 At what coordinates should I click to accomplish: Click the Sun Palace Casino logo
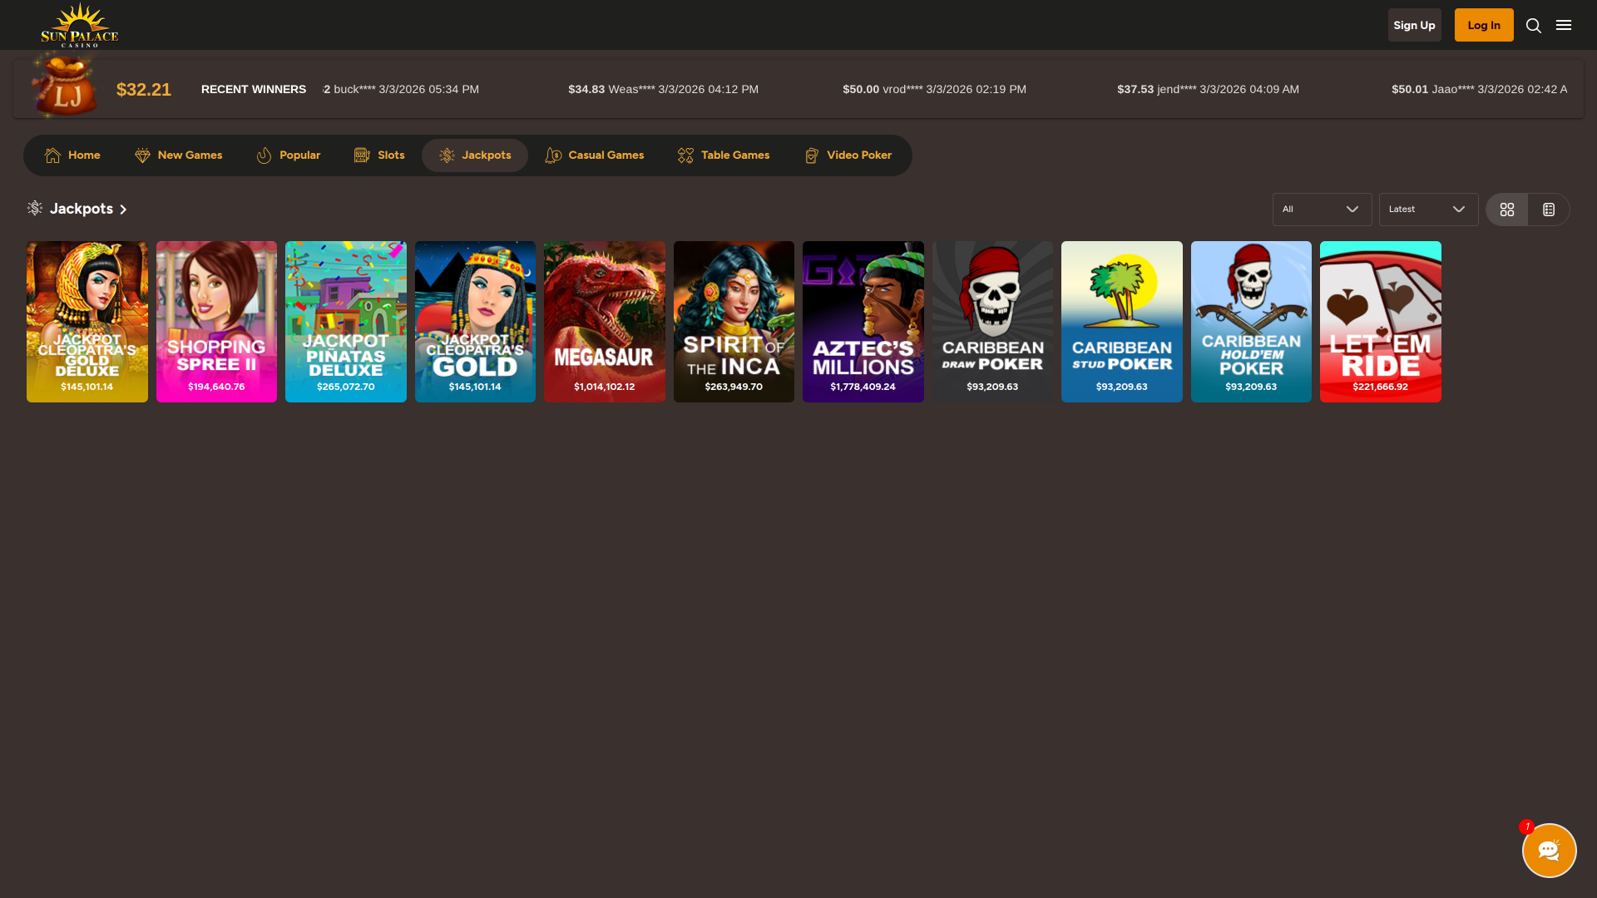(80, 25)
